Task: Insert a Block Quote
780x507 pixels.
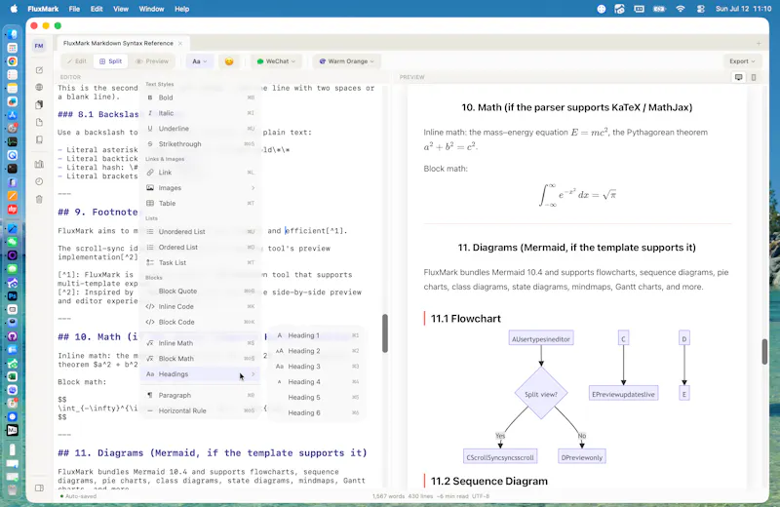Action: click(200, 291)
